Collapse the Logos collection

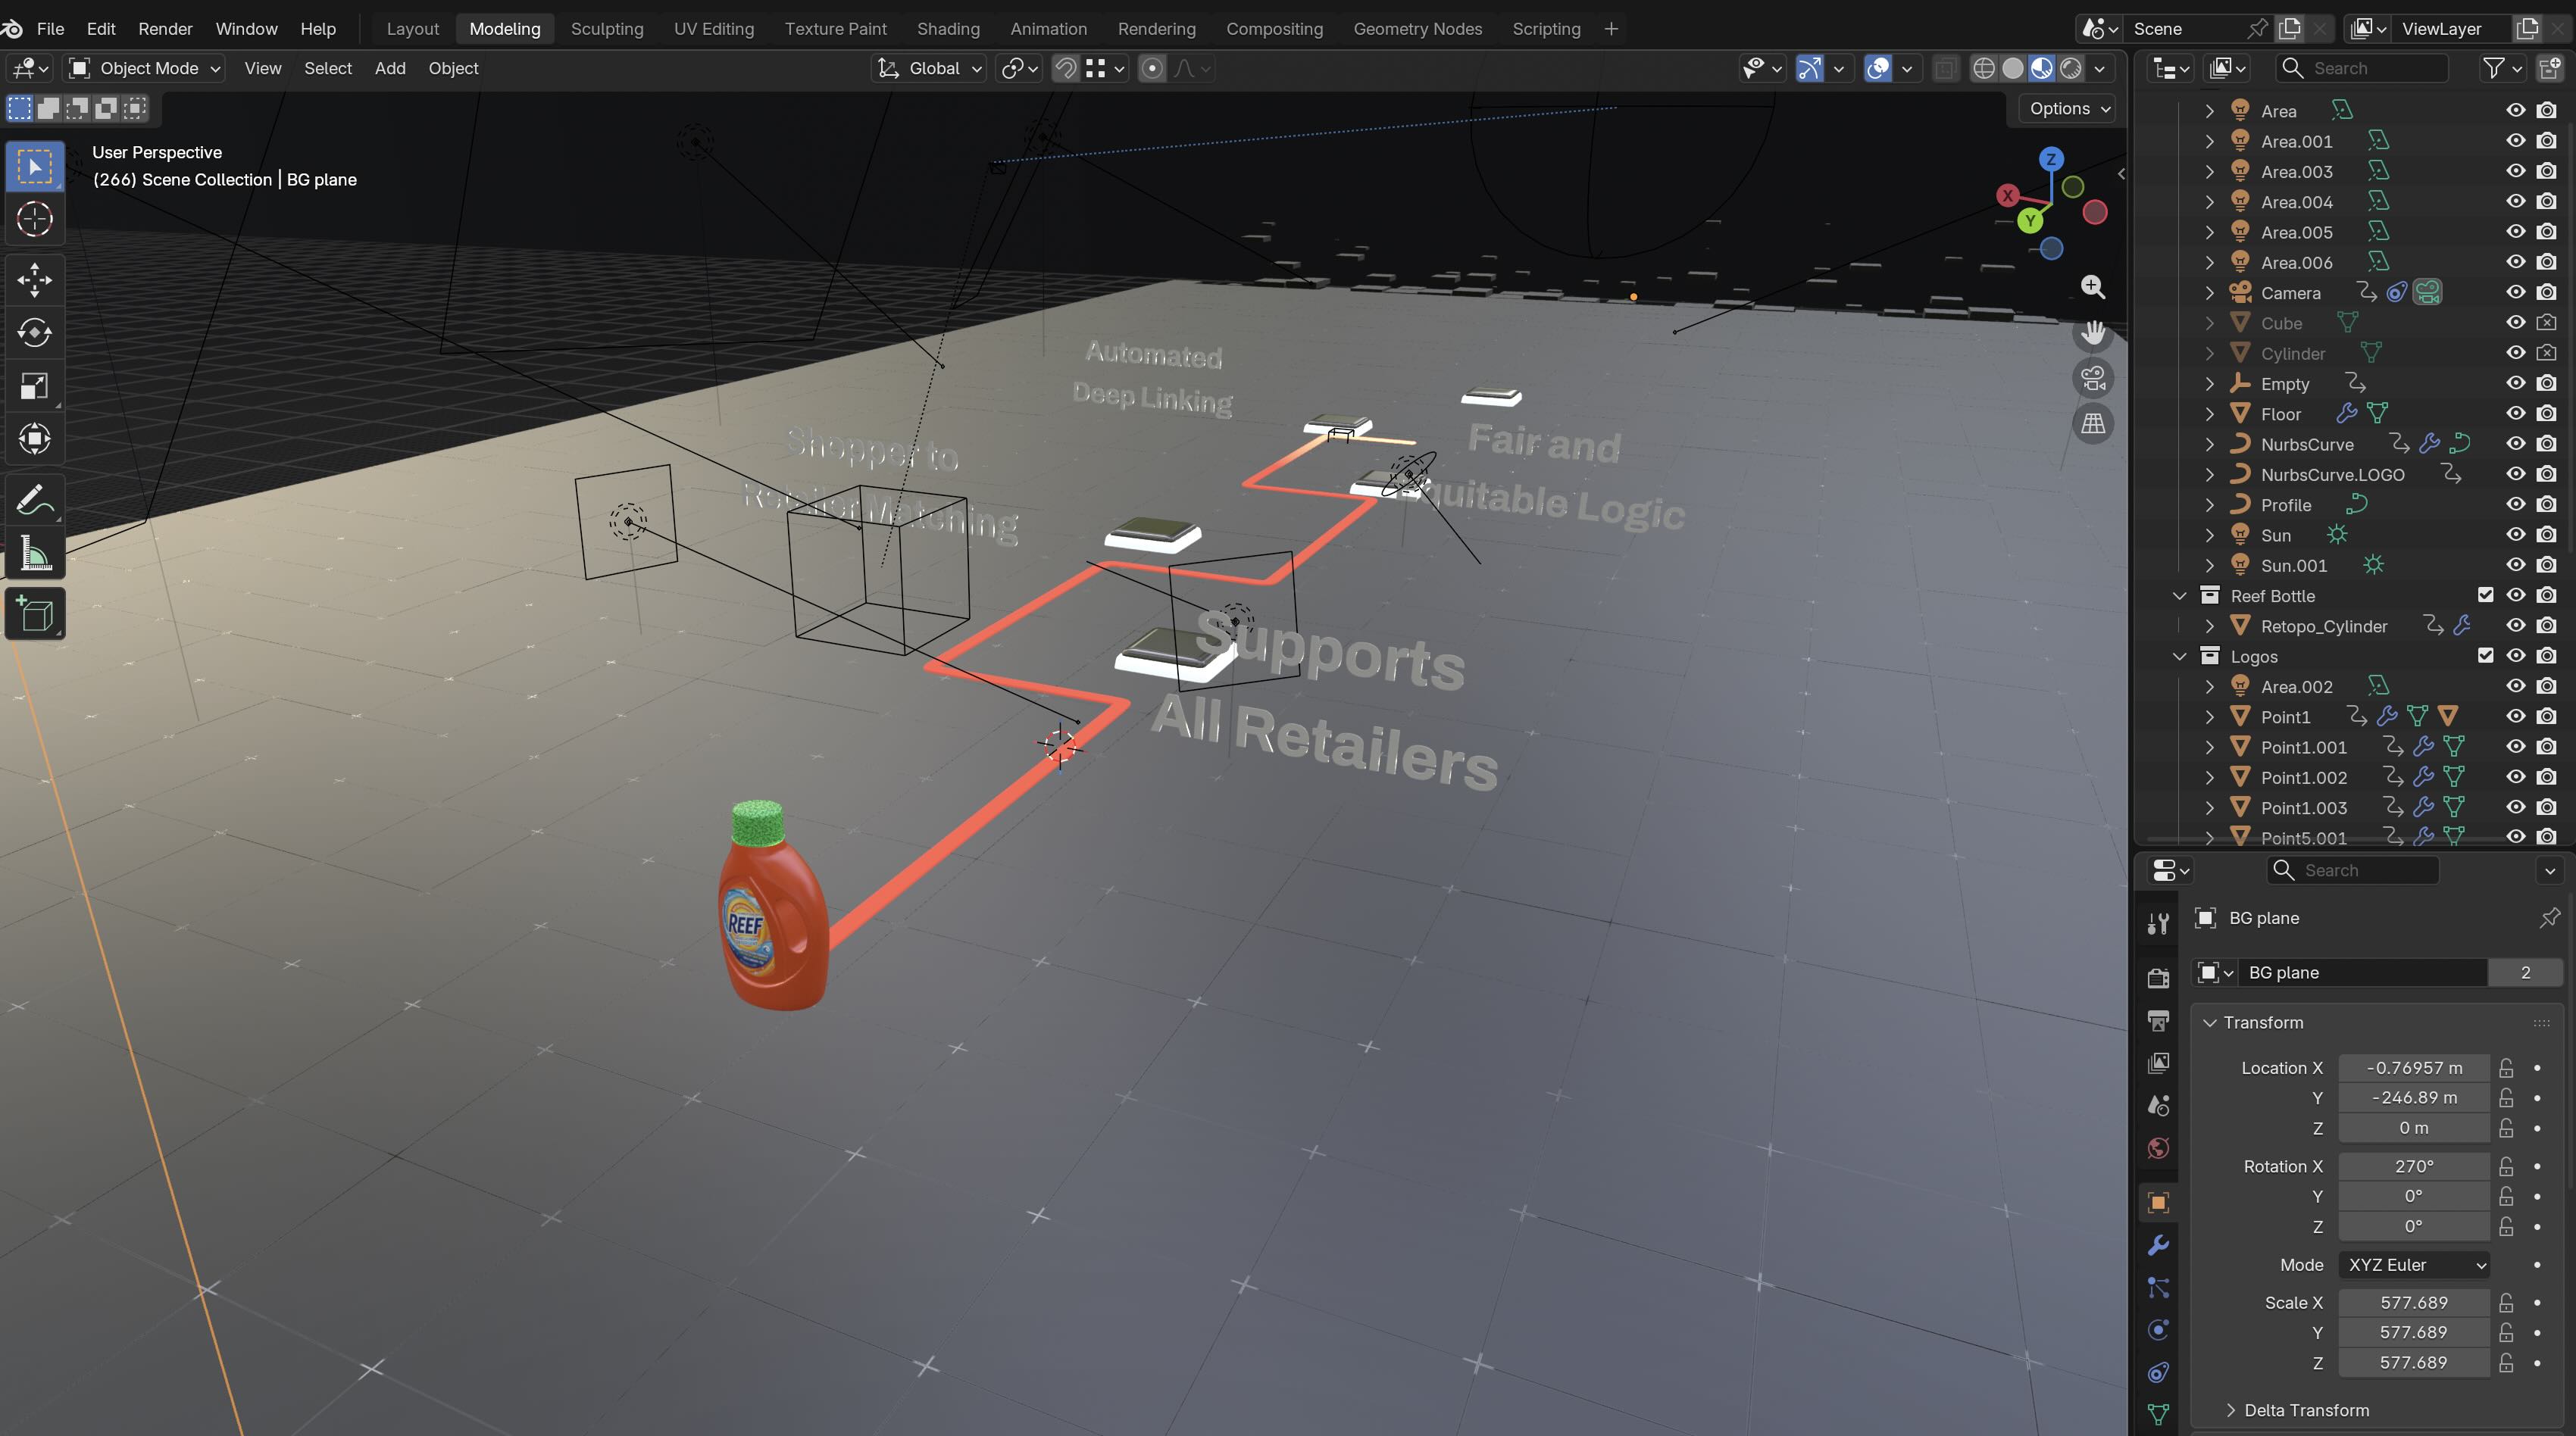point(2180,656)
